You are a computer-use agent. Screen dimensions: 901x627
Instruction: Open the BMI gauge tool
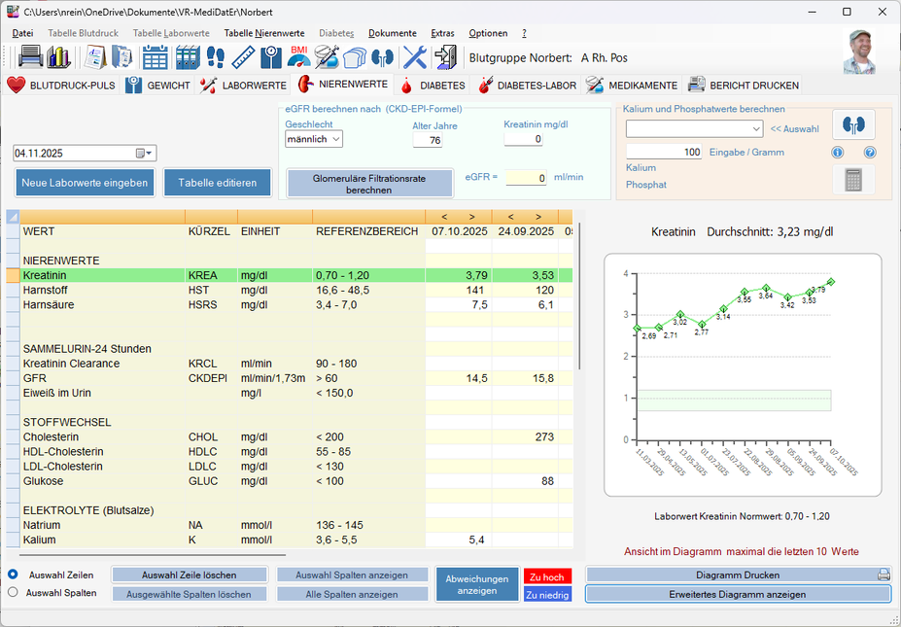(298, 57)
